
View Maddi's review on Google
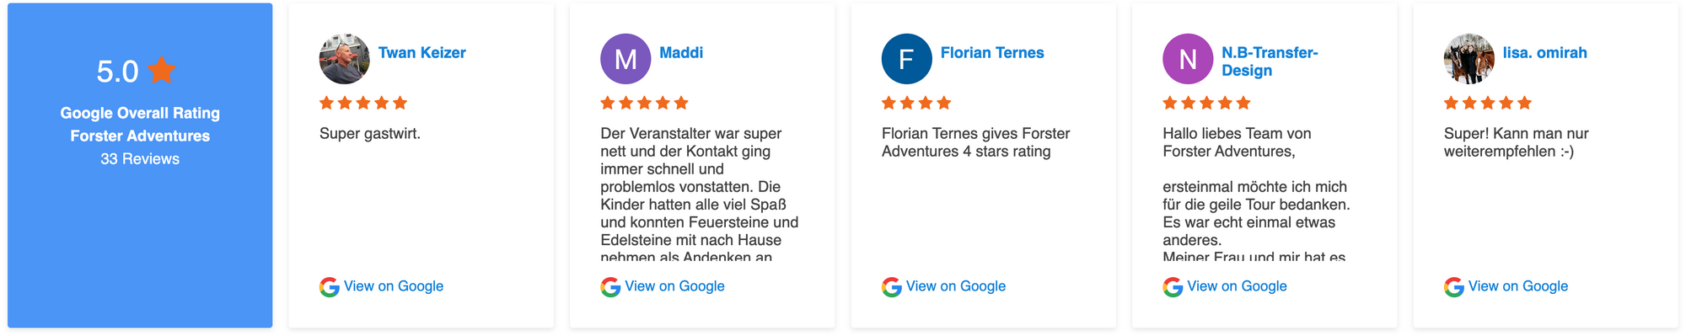pyautogui.click(x=674, y=286)
